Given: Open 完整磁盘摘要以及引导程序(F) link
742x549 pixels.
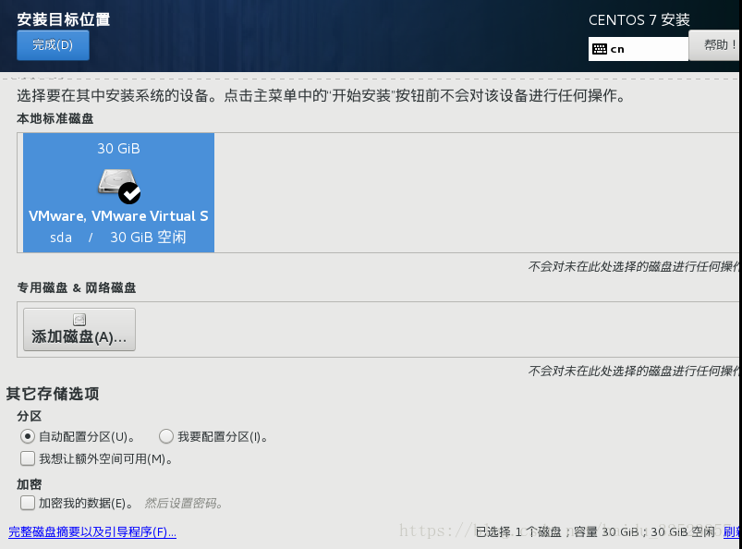Looking at the screenshot, I should 92,533.
